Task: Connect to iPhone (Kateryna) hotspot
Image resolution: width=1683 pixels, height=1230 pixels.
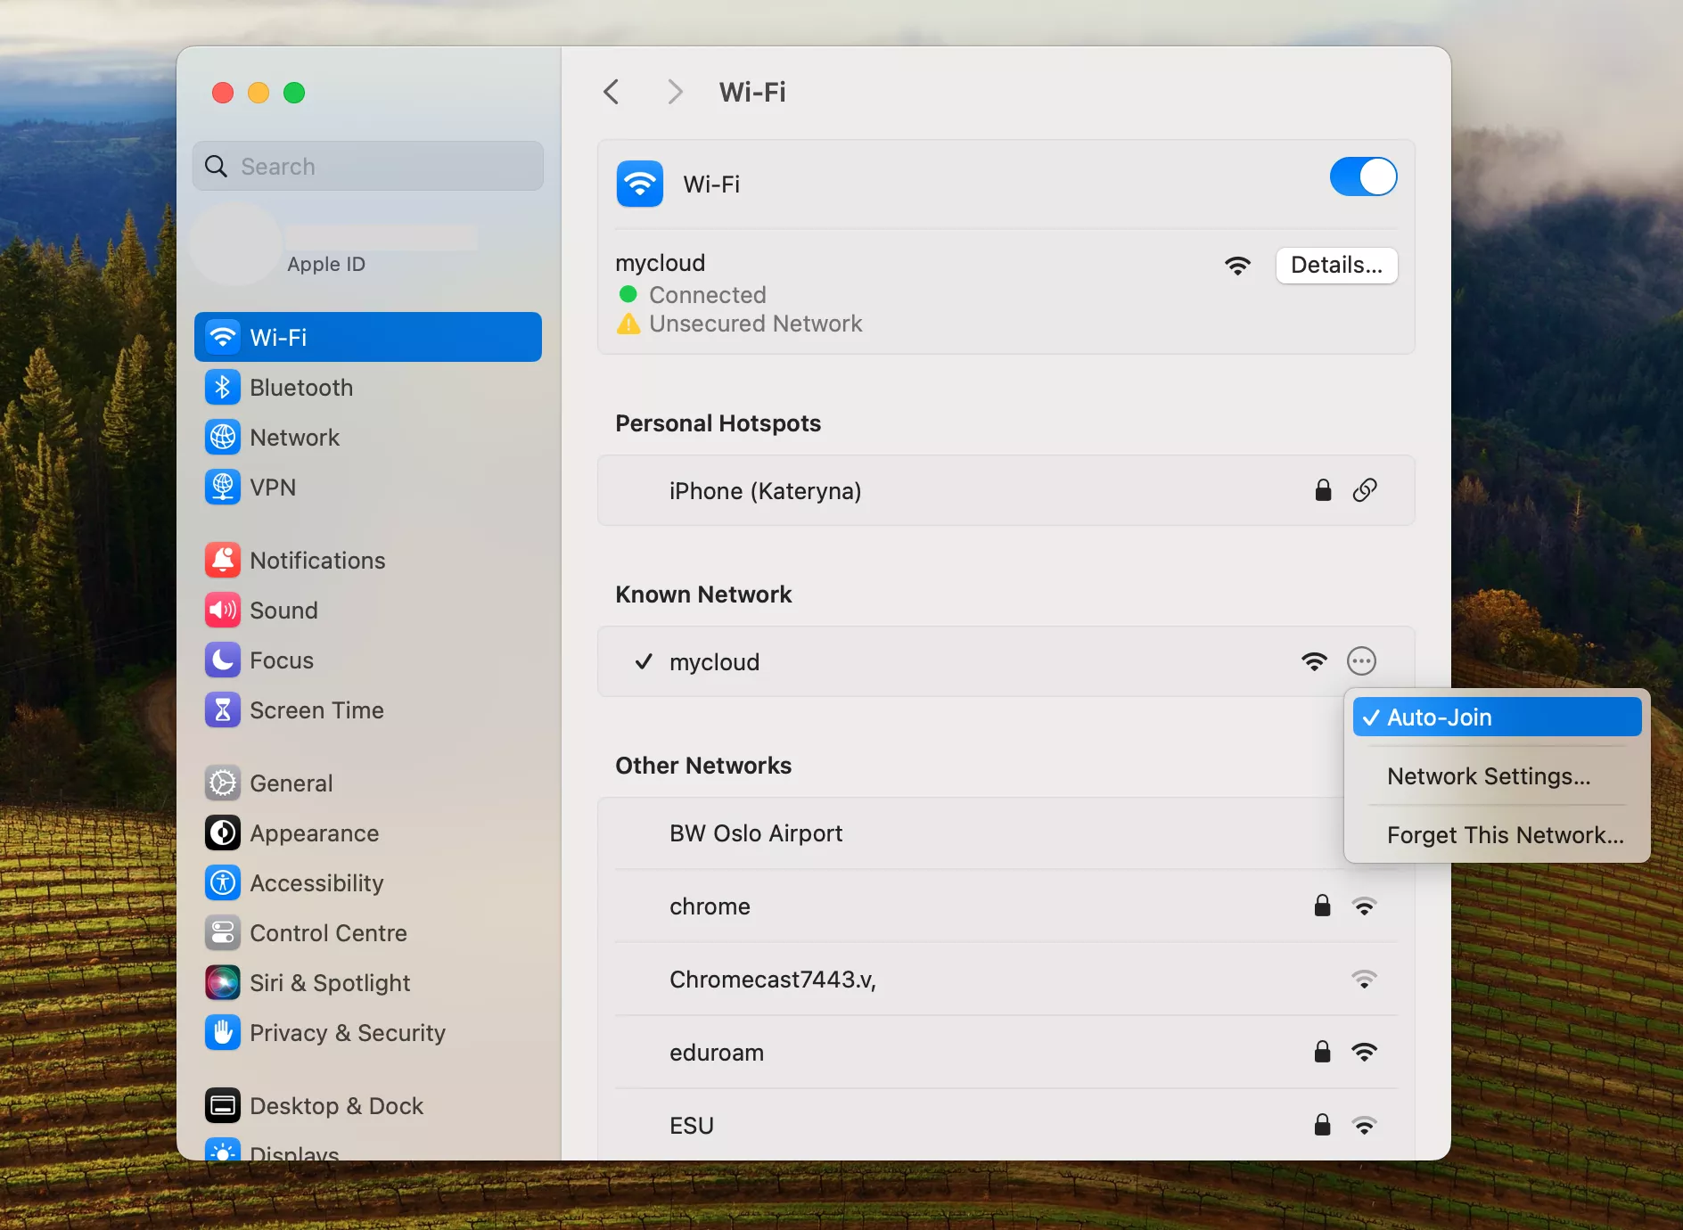Action: click(765, 491)
